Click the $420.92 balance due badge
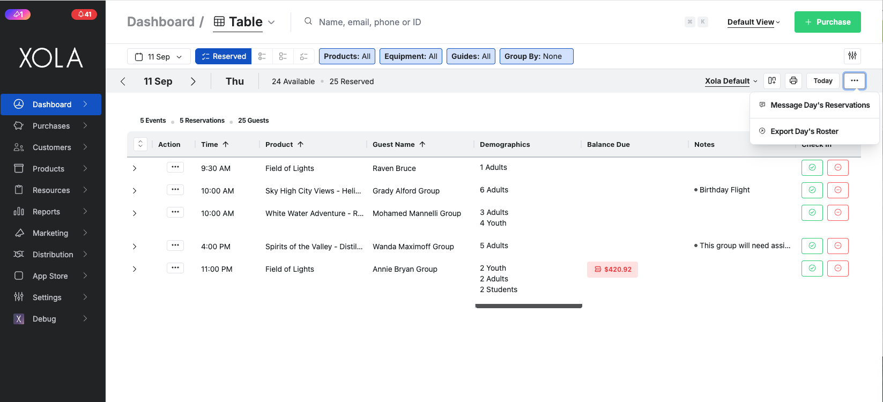 coord(612,270)
